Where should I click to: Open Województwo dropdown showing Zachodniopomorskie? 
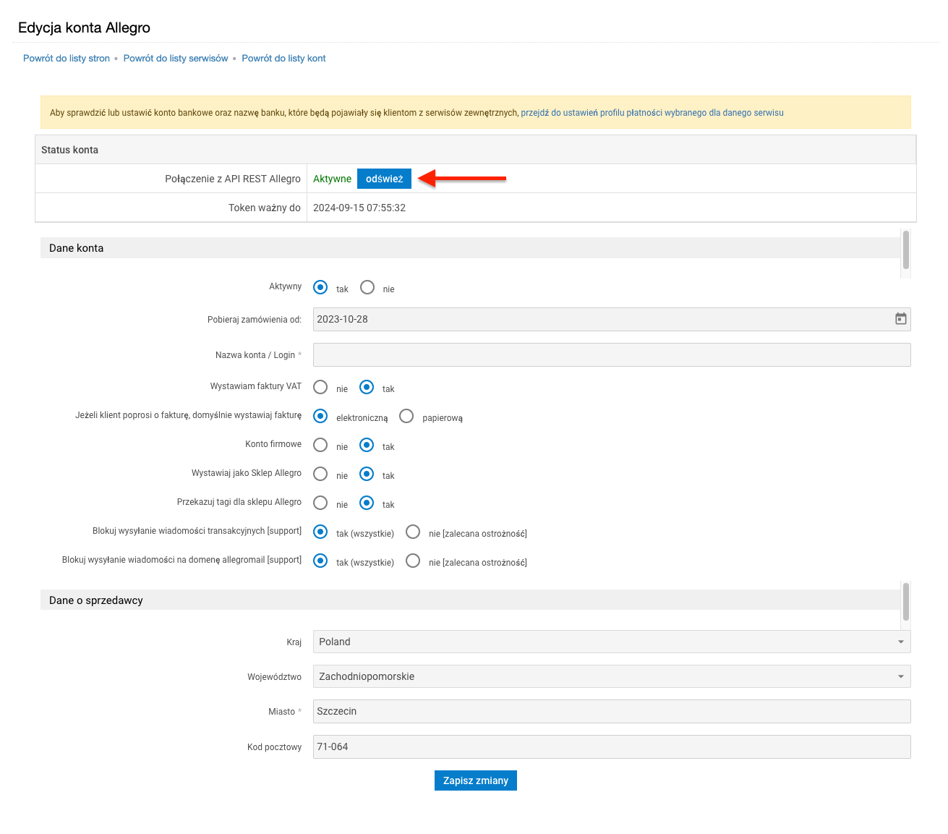coord(612,676)
